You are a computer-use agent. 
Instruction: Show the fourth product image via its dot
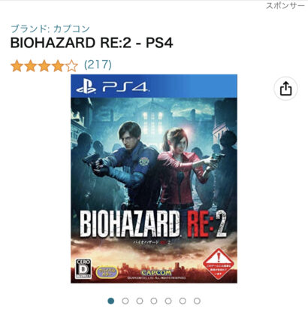pos(154,301)
